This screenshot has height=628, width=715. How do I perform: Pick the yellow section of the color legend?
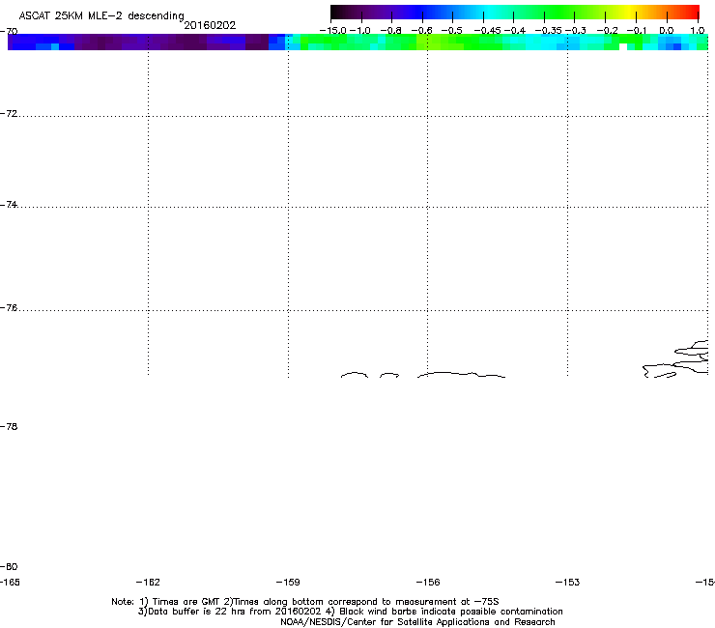coord(628,12)
